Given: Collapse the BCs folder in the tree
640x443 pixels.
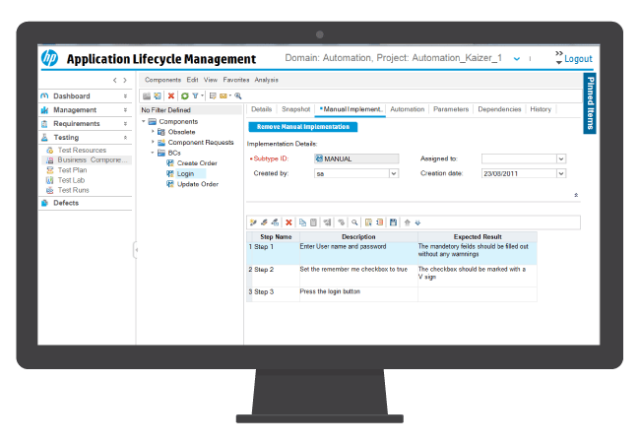Looking at the screenshot, I should [x=153, y=153].
